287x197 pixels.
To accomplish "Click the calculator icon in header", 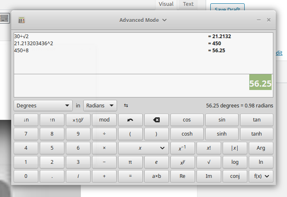I will click(22, 20).
